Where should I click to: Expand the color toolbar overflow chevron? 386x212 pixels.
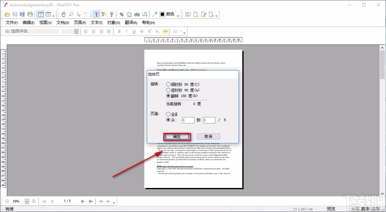(x=178, y=15)
